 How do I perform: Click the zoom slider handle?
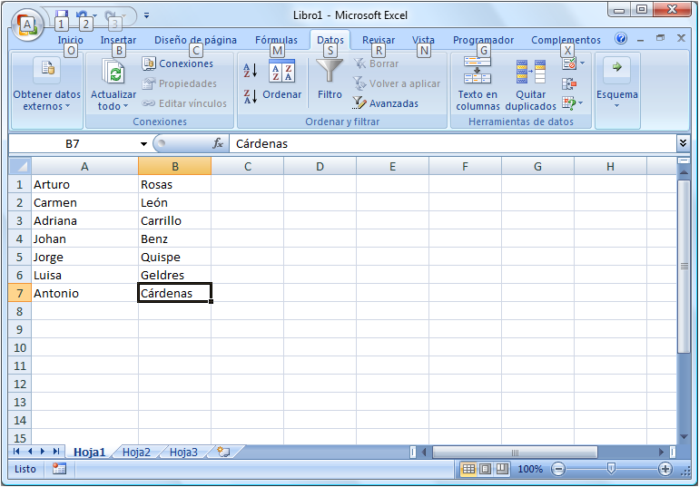pyautogui.click(x=611, y=468)
